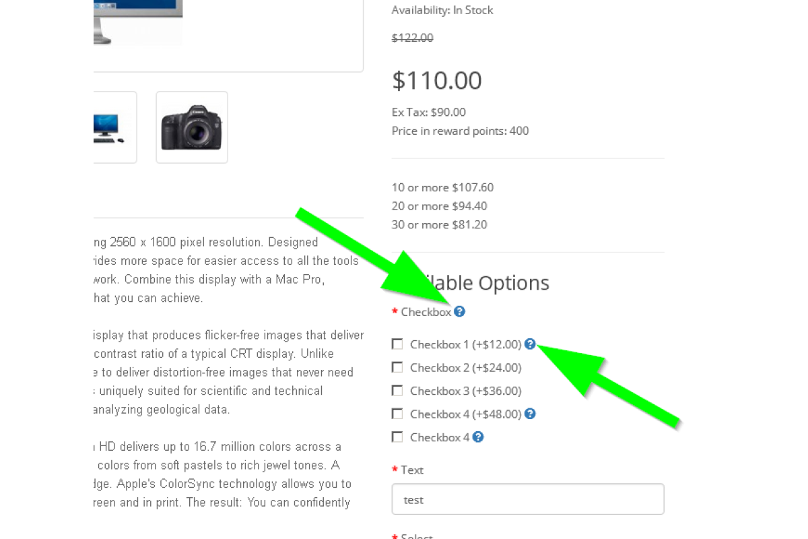This screenshot has width=808, height=539.
Task: Click the "10 or more $107.60" discount line
Action: point(442,187)
